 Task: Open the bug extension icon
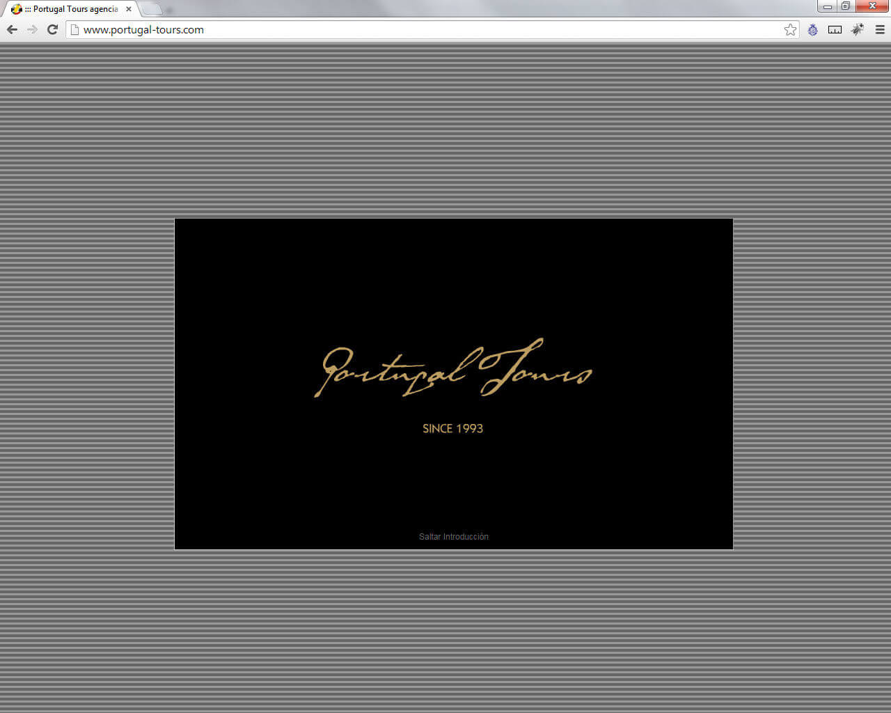[858, 29]
